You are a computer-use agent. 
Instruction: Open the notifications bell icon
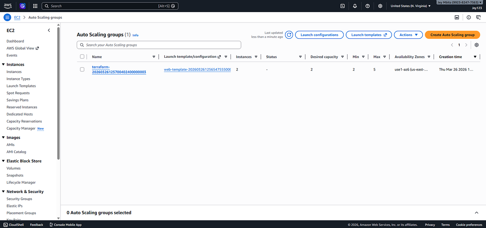(x=355, y=6)
